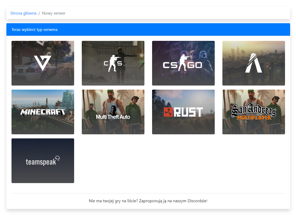Select the Multi Theft Auto character icon
The height and width of the screenshot is (215, 296).
point(113,110)
